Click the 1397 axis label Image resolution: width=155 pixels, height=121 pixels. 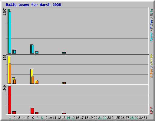point(5,12)
